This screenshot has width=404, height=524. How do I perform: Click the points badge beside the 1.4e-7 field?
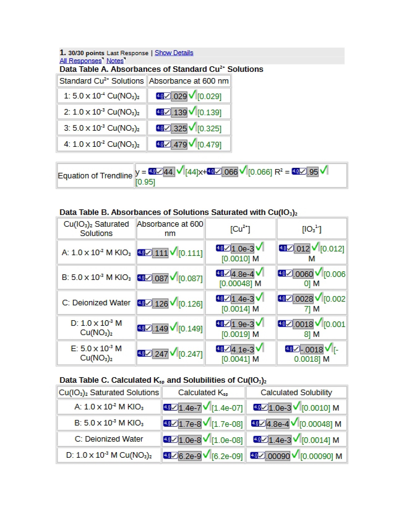point(170,407)
